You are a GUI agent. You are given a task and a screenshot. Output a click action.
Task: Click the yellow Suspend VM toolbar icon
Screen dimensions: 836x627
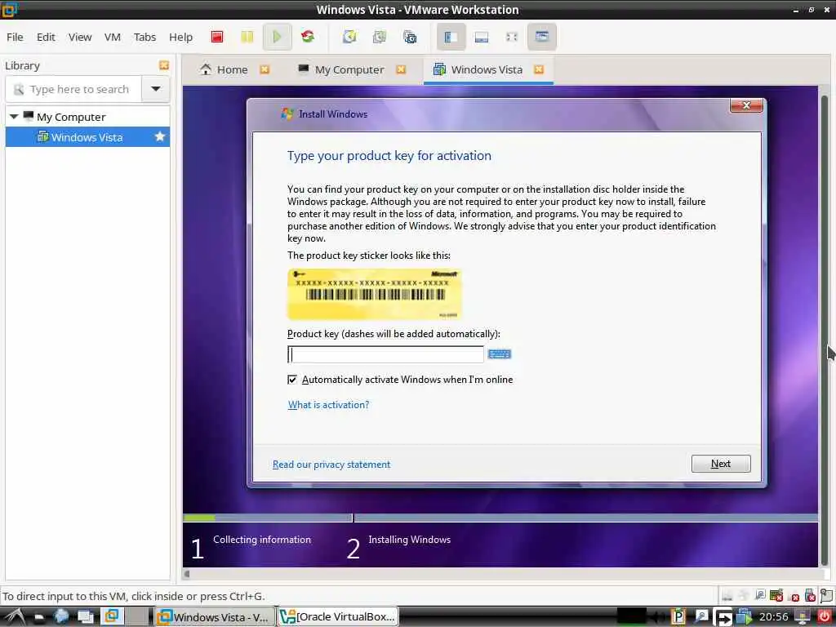click(247, 37)
